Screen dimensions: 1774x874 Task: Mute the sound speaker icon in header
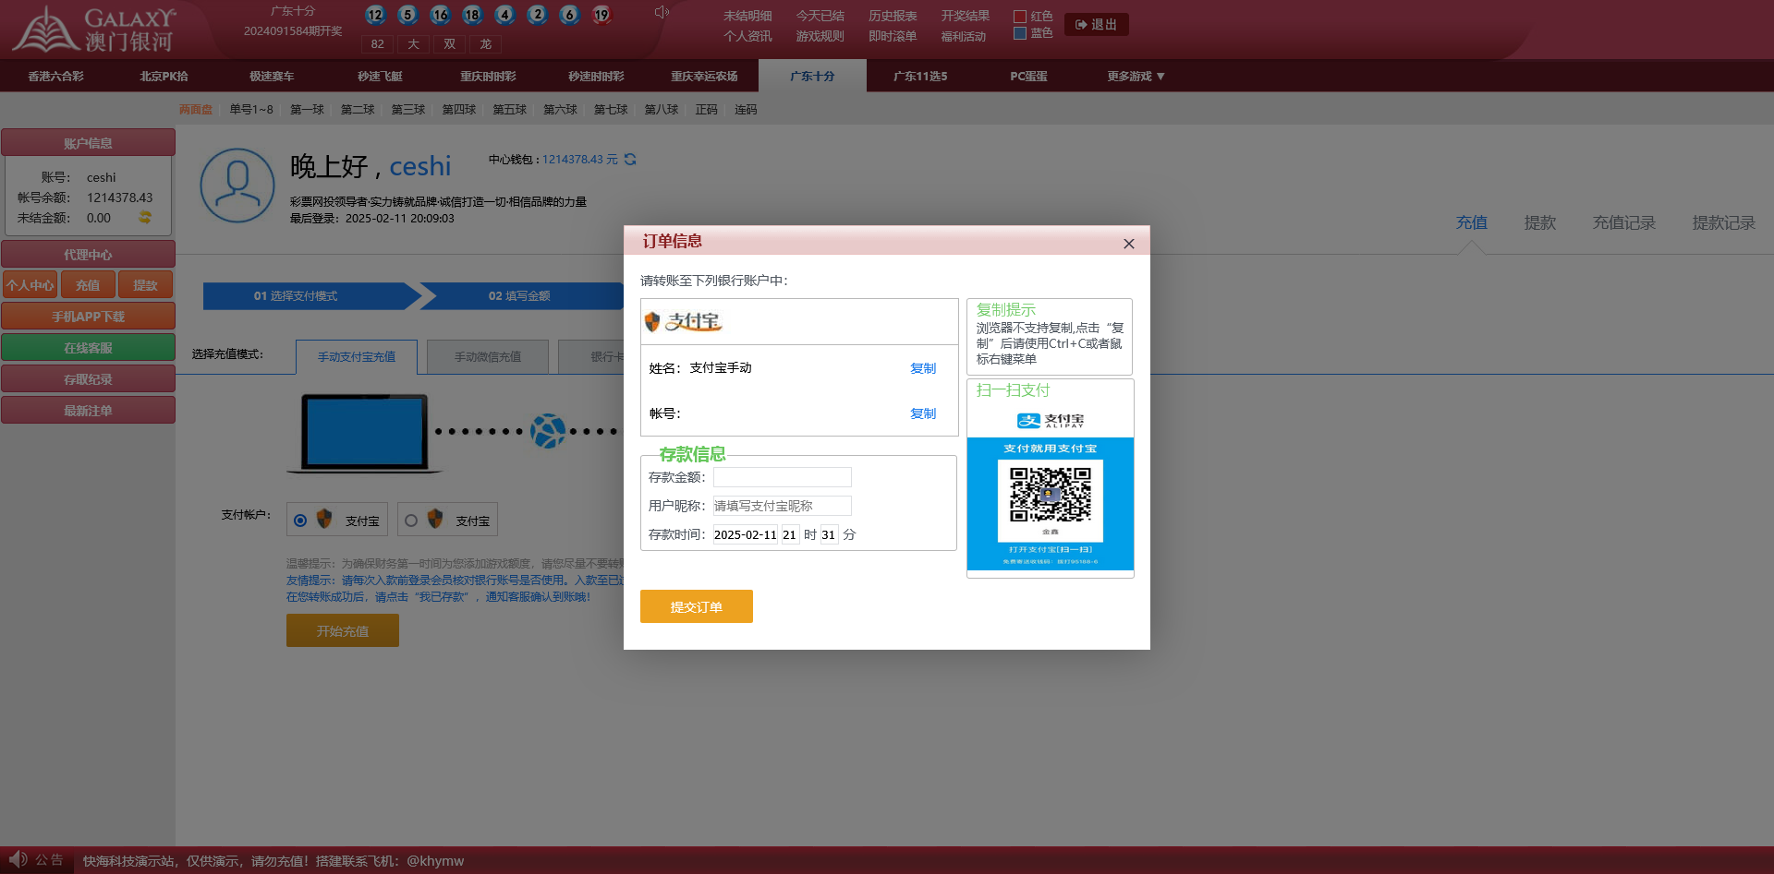pyautogui.click(x=661, y=12)
